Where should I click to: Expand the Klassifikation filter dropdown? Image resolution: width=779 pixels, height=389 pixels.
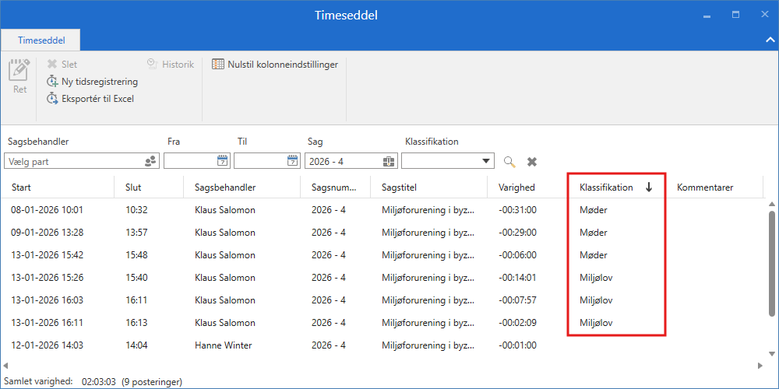487,161
